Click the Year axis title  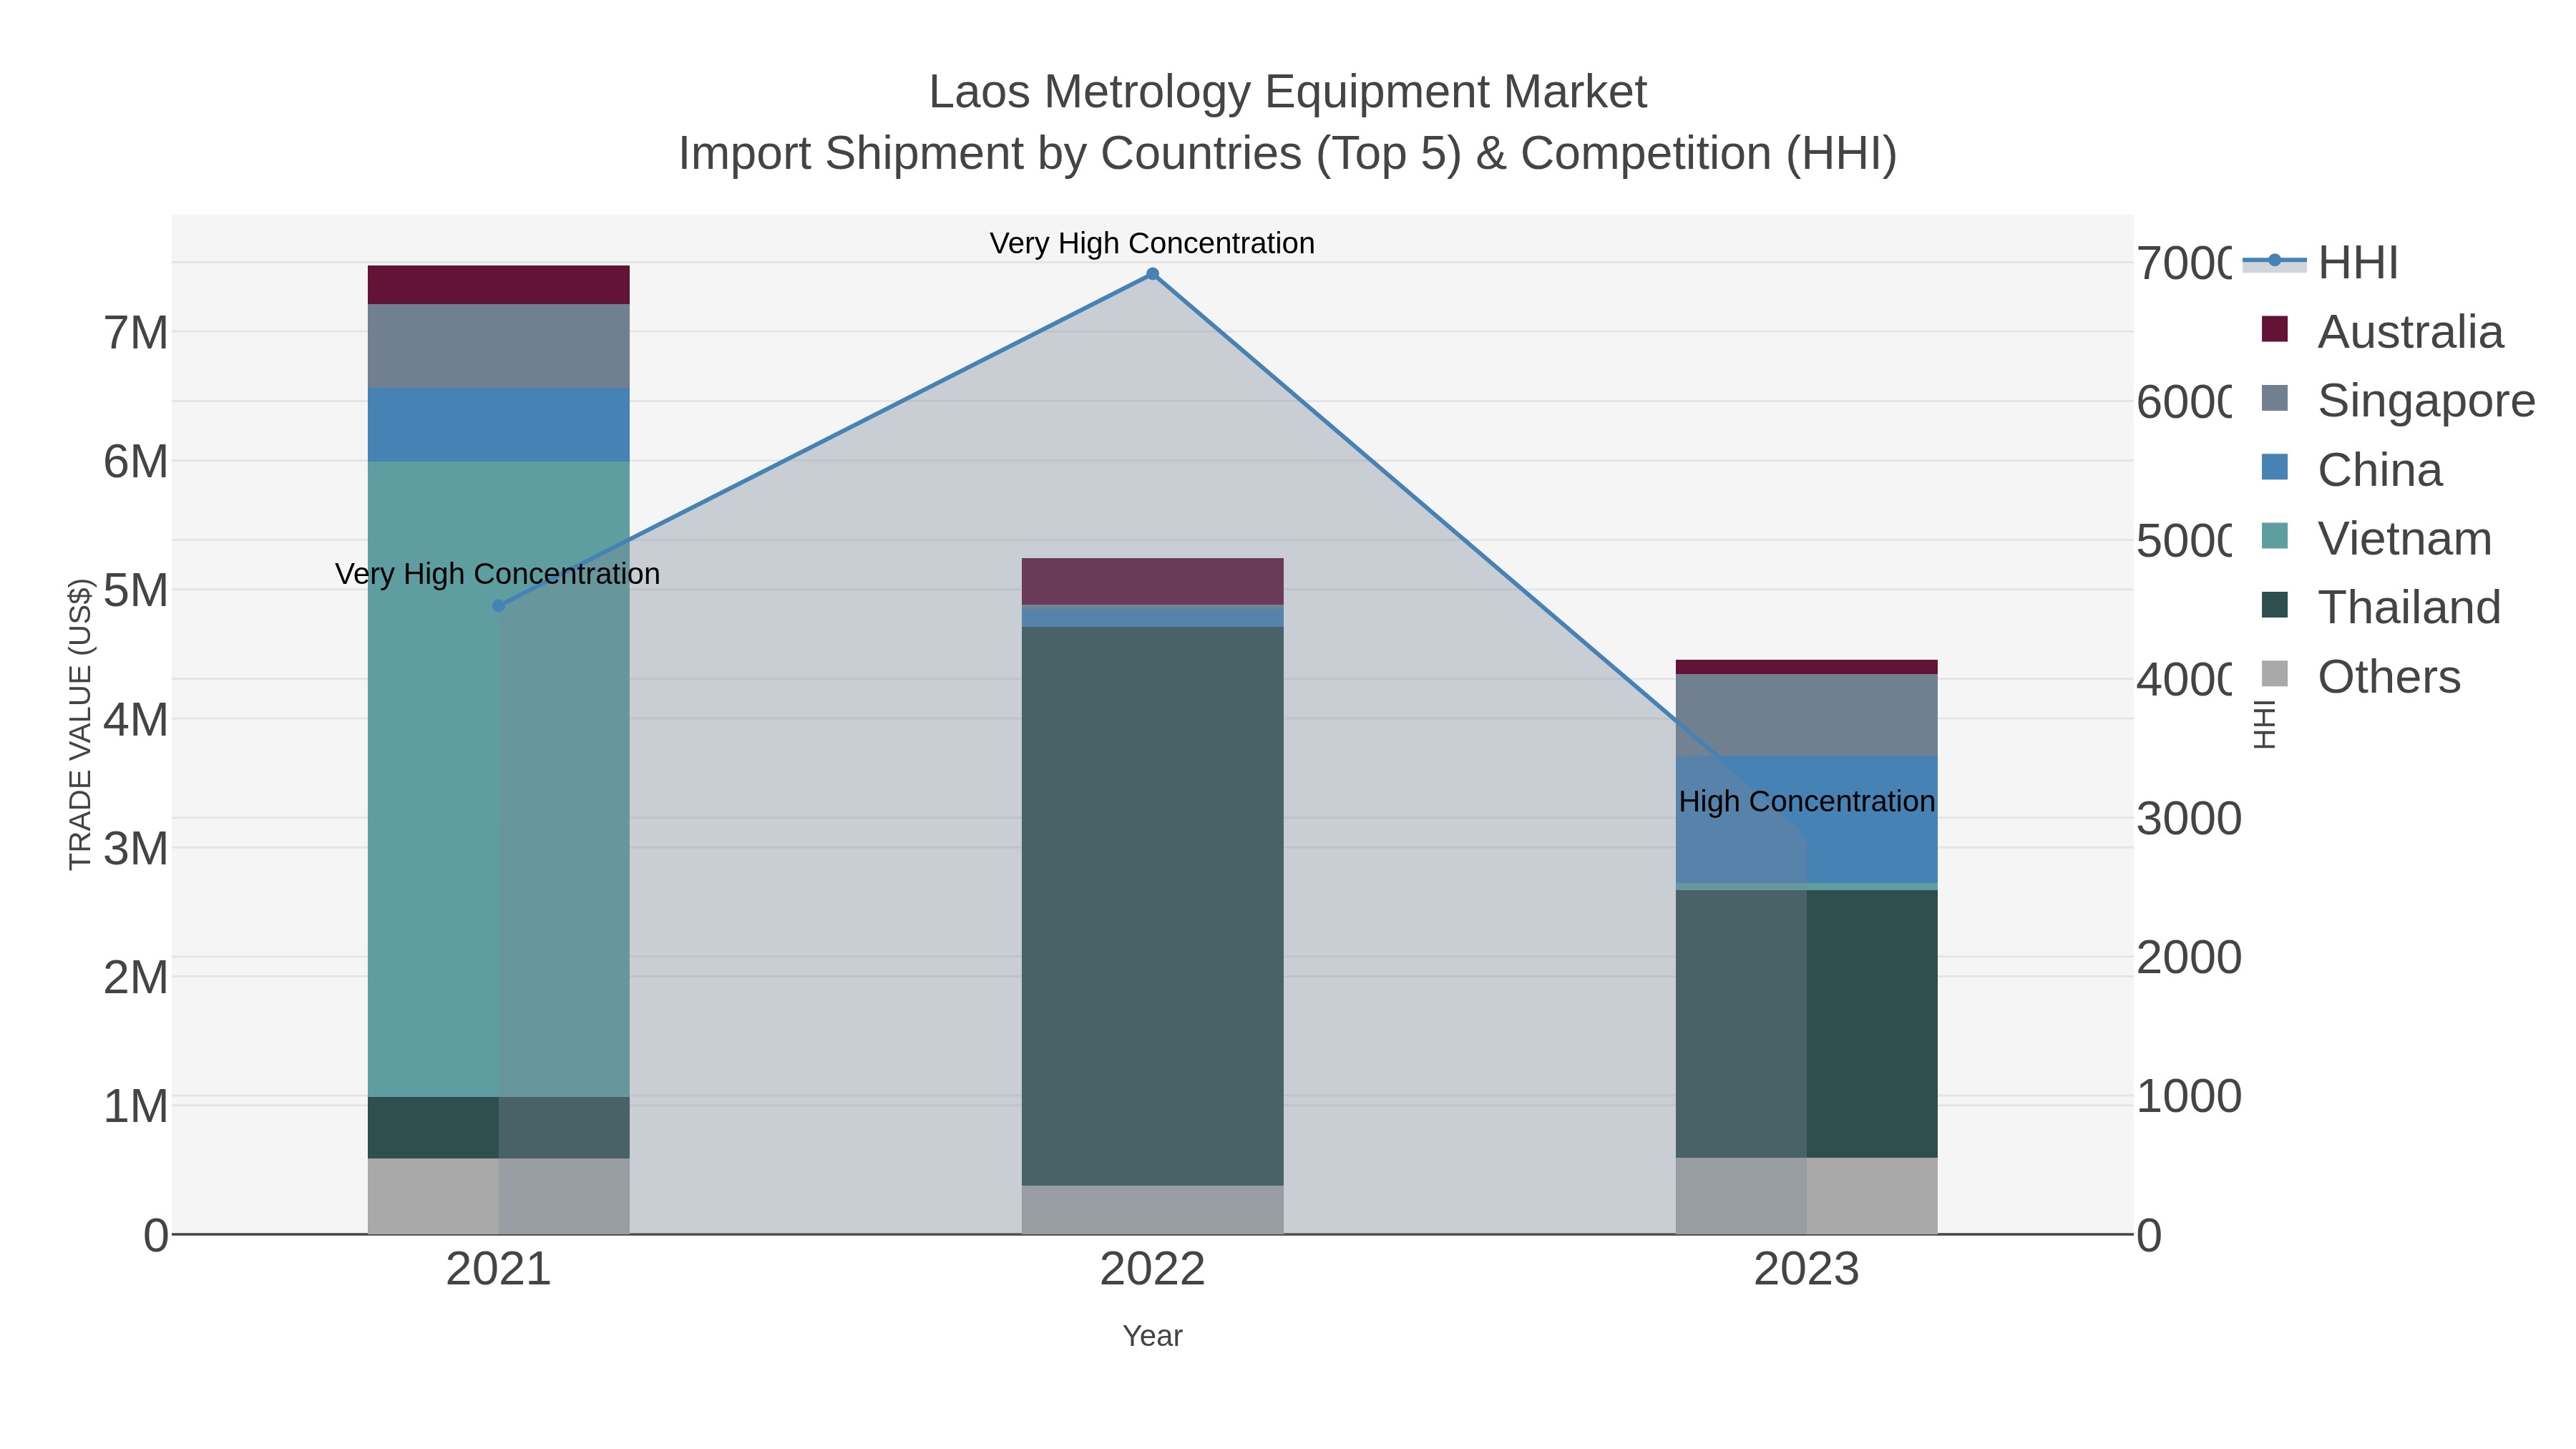click(1152, 1336)
